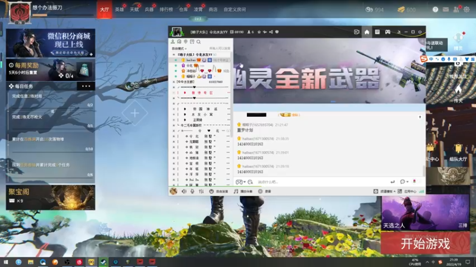The height and width of the screenshot is (267, 476).
Task: Click the flower gift icon in chat
Action: click(414, 182)
